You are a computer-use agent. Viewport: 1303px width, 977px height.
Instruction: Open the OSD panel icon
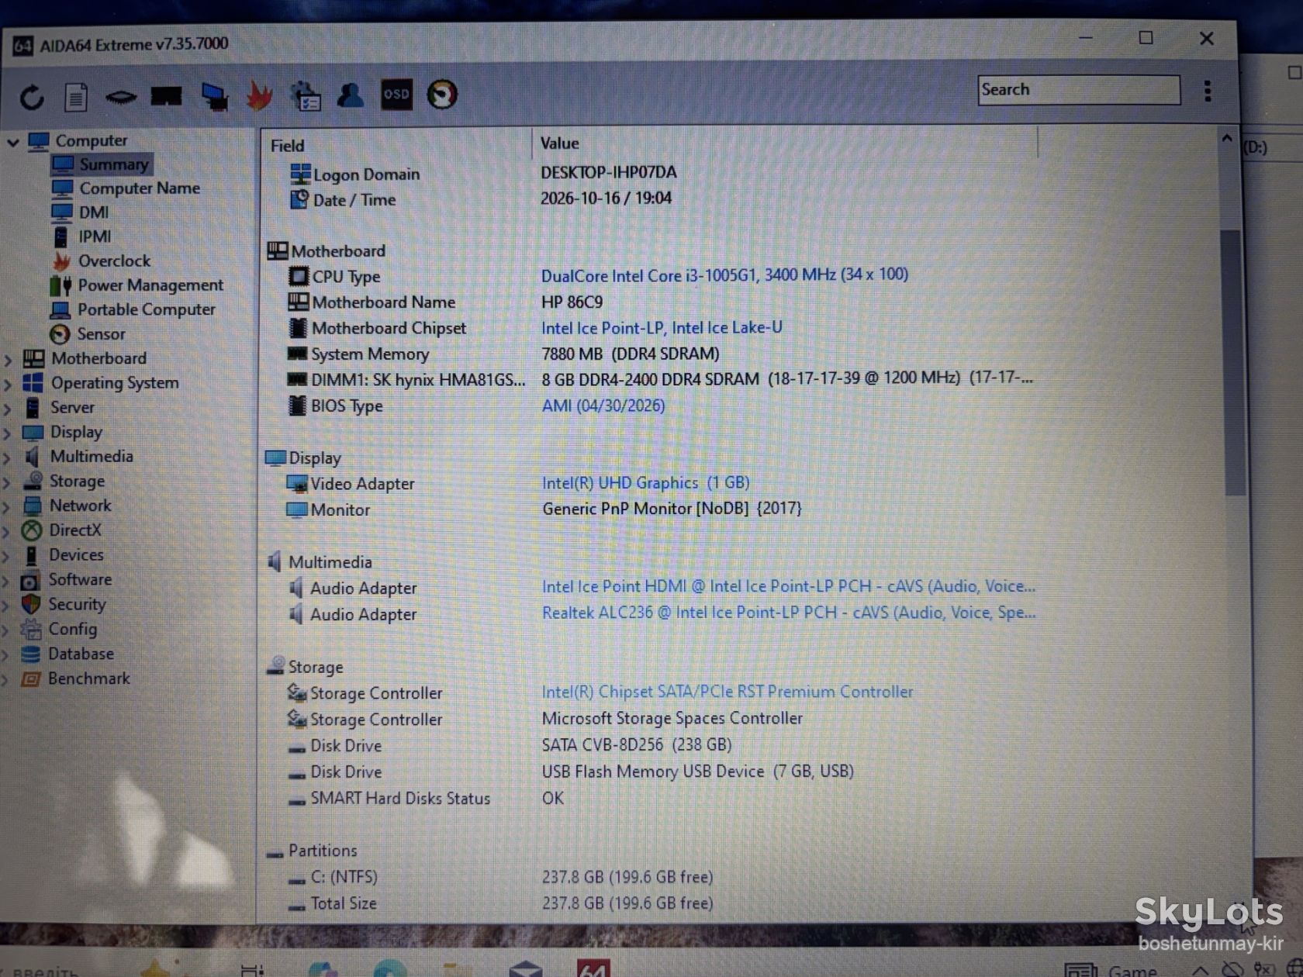(x=396, y=95)
